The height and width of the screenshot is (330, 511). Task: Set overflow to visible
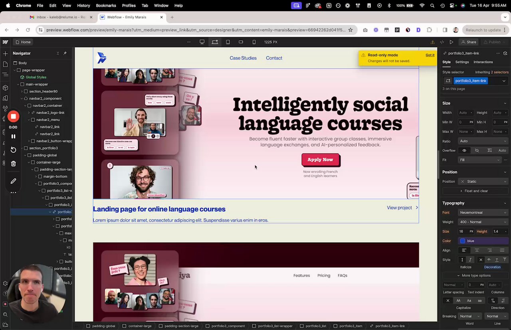point(464,150)
